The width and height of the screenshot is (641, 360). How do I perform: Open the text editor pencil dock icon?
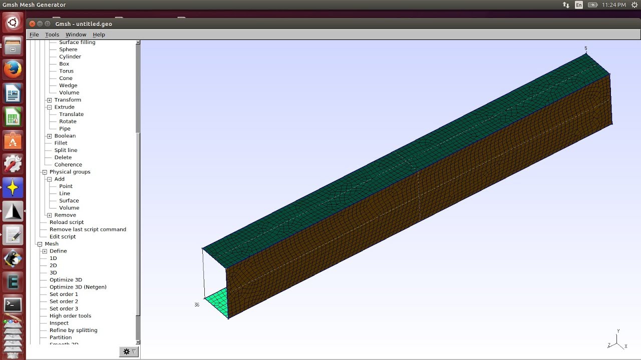click(x=13, y=235)
